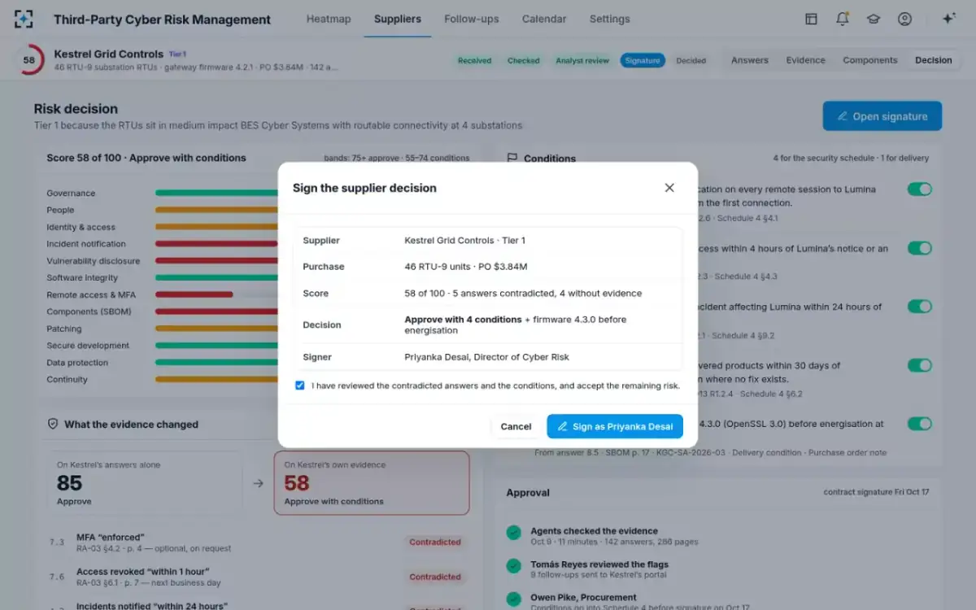Image resolution: width=976 pixels, height=610 pixels.
Task: Click the Open signature button
Action: coord(882,116)
